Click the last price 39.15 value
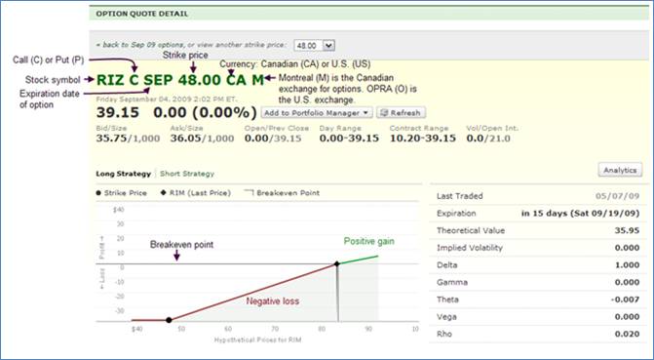The image size is (654, 360). (x=118, y=112)
